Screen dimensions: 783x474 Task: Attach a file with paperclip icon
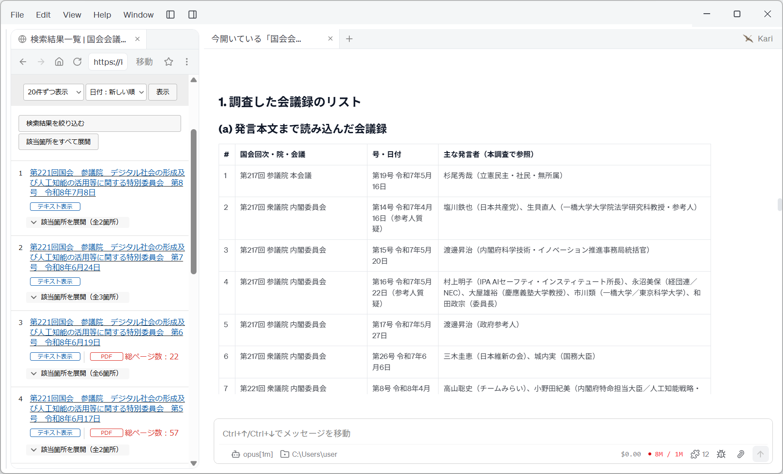coord(741,454)
